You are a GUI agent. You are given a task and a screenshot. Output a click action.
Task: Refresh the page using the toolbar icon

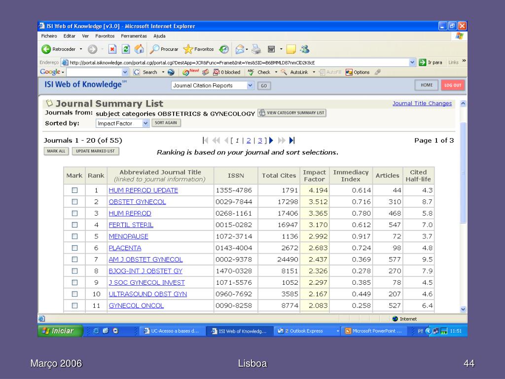click(x=126, y=49)
